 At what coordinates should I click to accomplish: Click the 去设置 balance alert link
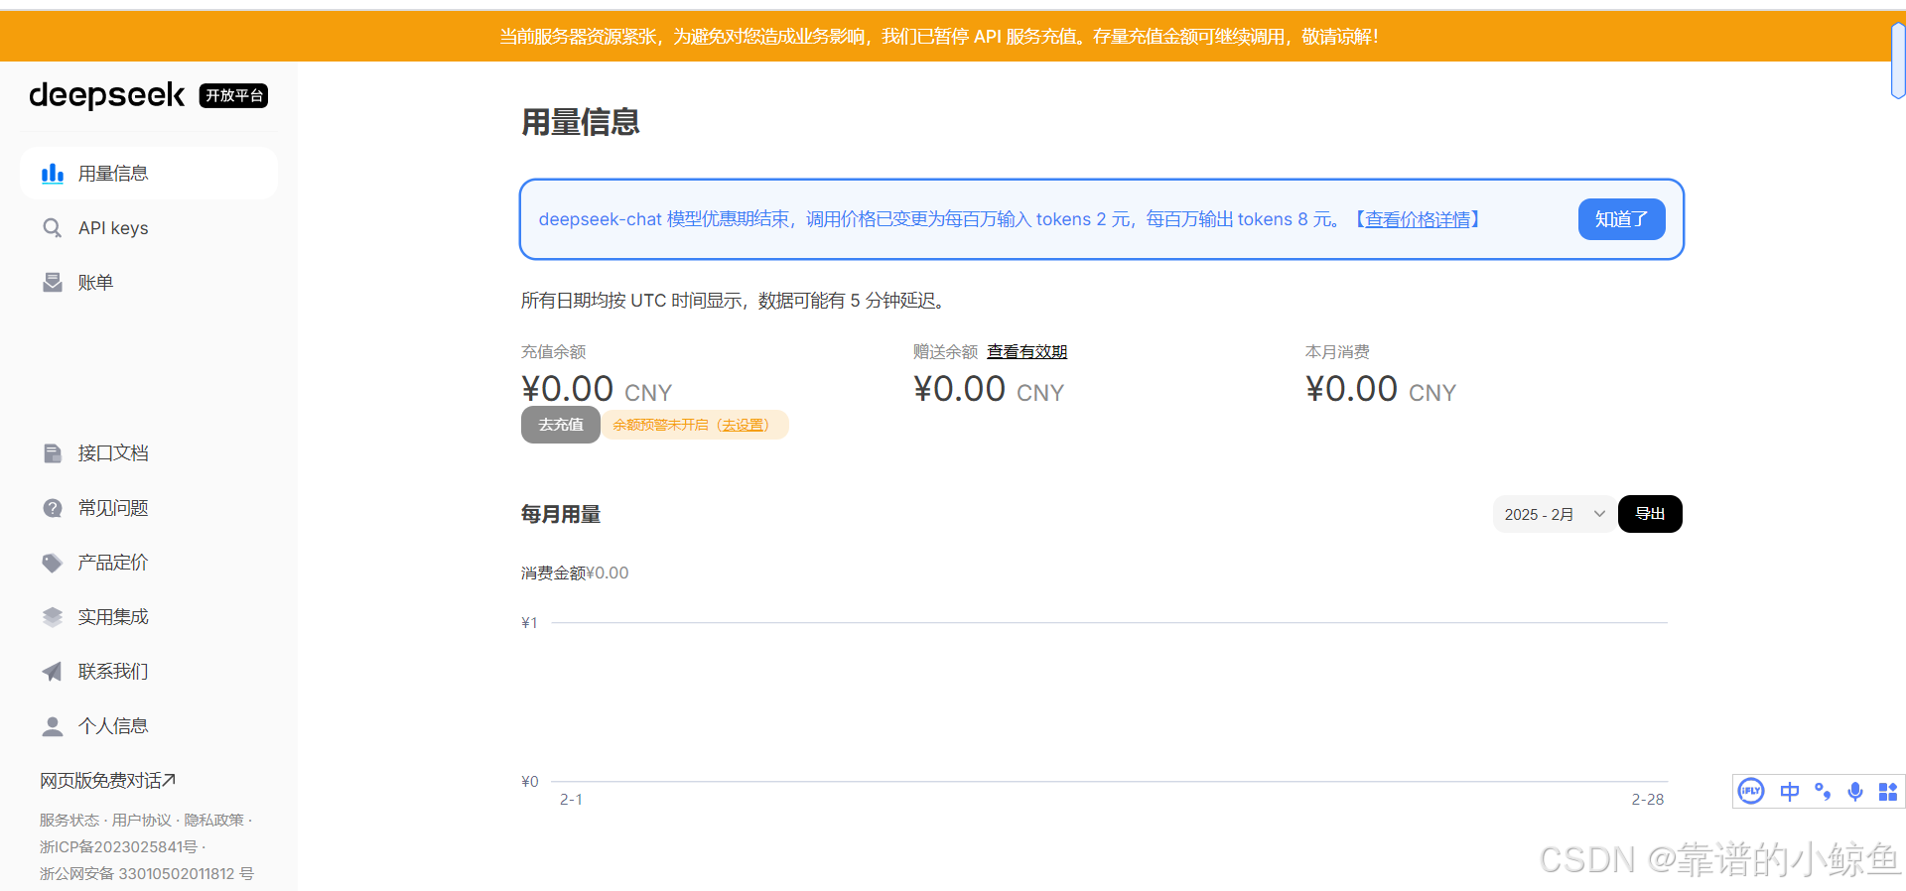[744, 425]
